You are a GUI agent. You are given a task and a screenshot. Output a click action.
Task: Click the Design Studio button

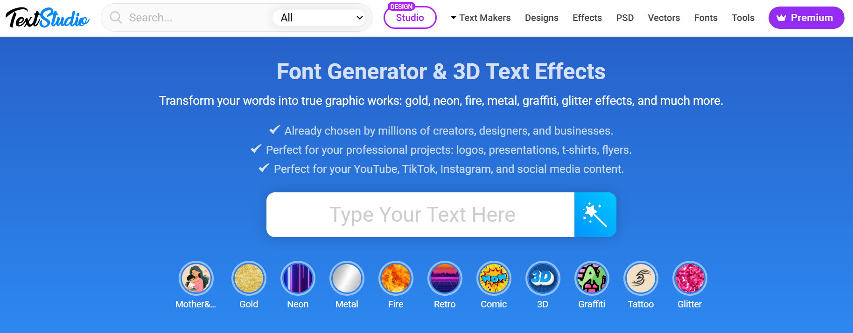(410, 17)
